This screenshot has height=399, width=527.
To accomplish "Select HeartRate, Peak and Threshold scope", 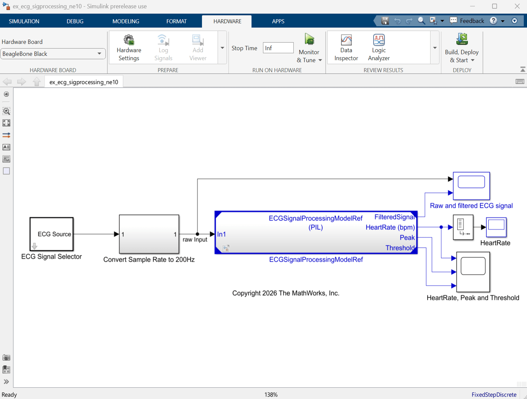I will click(x=473, y=272).
